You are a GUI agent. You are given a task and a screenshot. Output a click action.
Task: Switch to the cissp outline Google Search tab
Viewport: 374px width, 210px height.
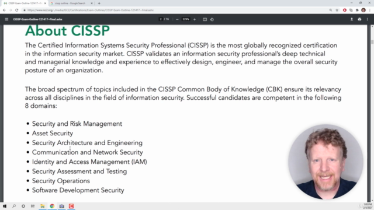[71, 3]
